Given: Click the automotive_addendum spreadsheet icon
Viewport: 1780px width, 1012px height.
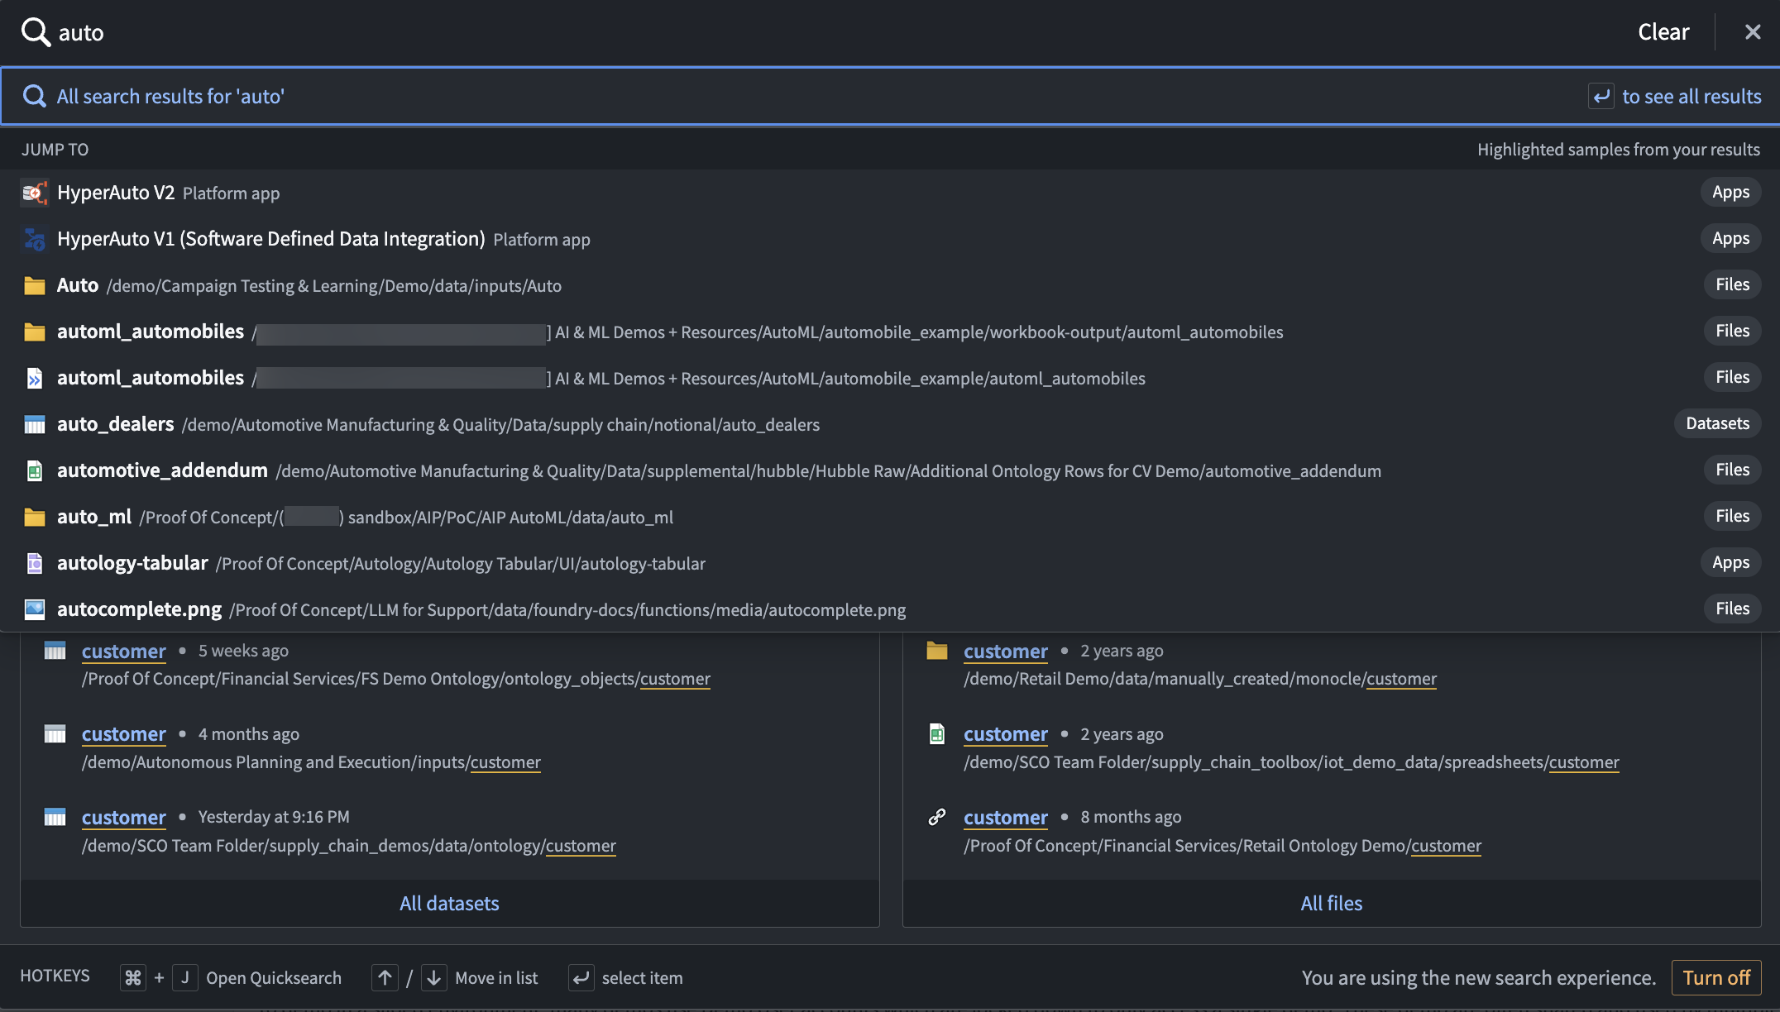Looking at the screenshot, I should (34, 470).
